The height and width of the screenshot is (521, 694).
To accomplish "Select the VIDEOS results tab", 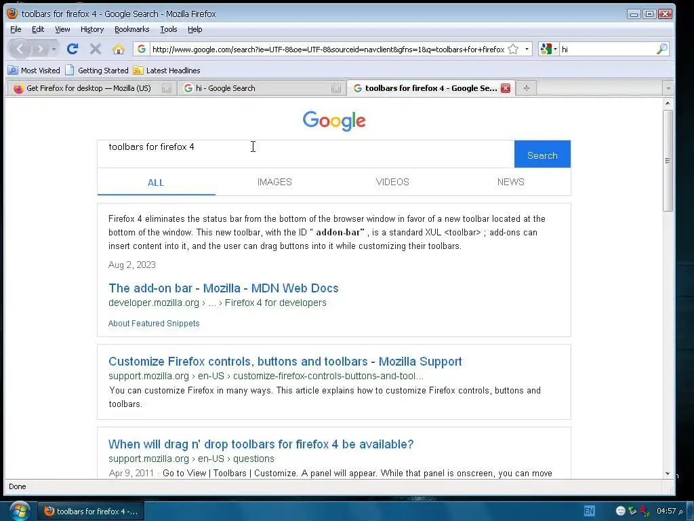I will click(x=392, y=182).
